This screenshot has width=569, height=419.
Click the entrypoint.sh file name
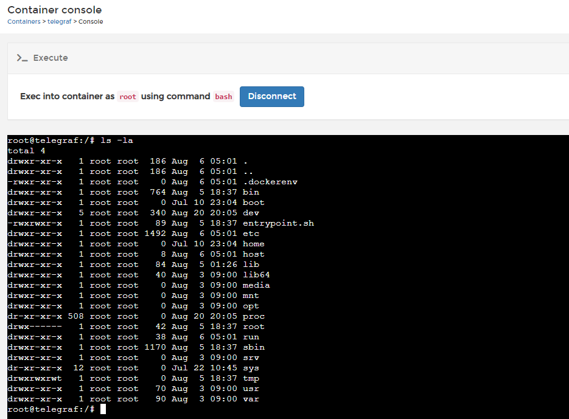point(278,223)
